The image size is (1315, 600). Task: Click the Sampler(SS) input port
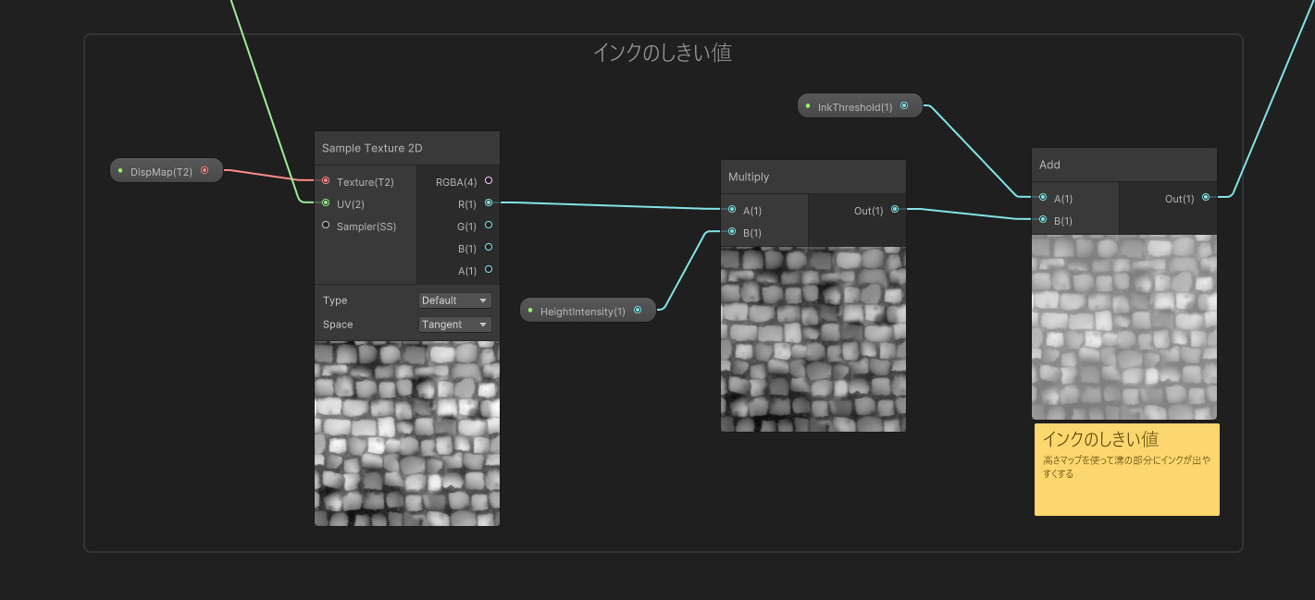326,226
